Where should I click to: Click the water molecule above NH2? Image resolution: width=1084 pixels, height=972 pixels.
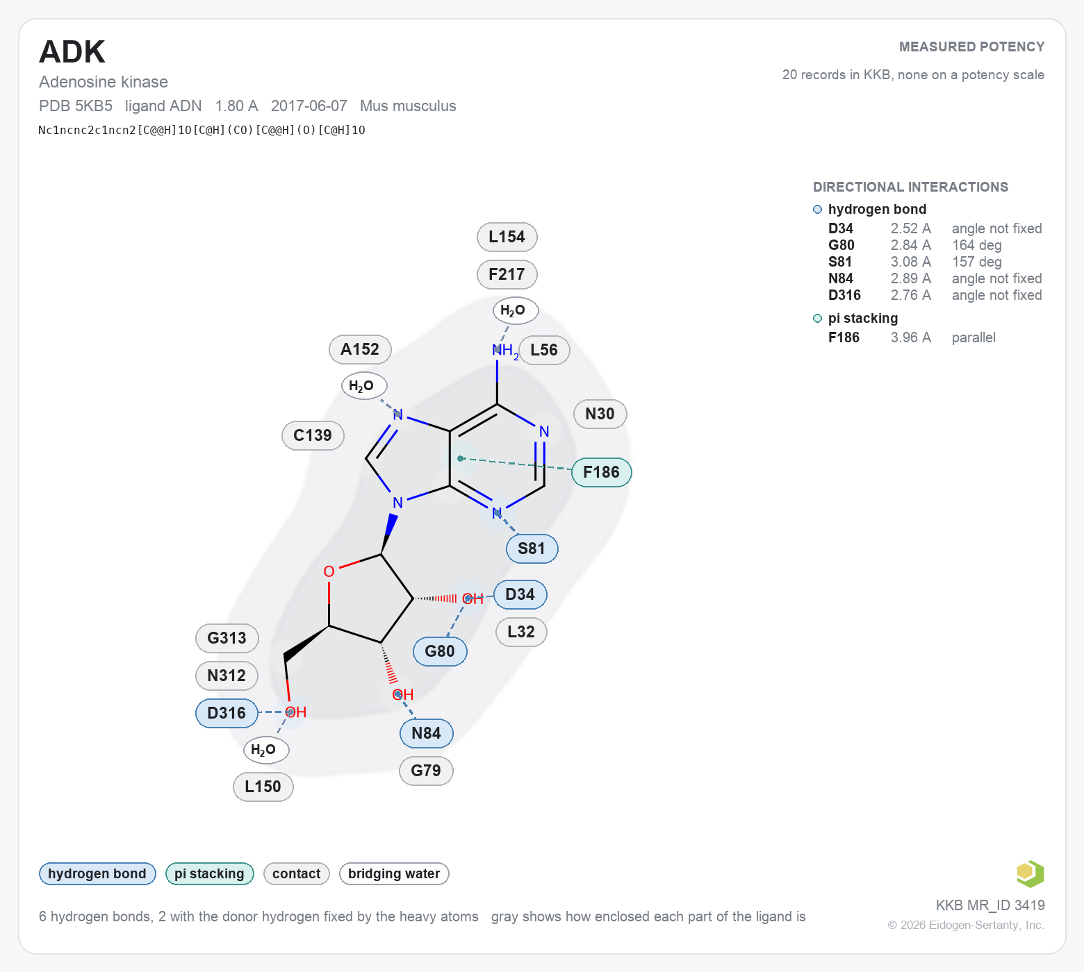coord(515,310)
